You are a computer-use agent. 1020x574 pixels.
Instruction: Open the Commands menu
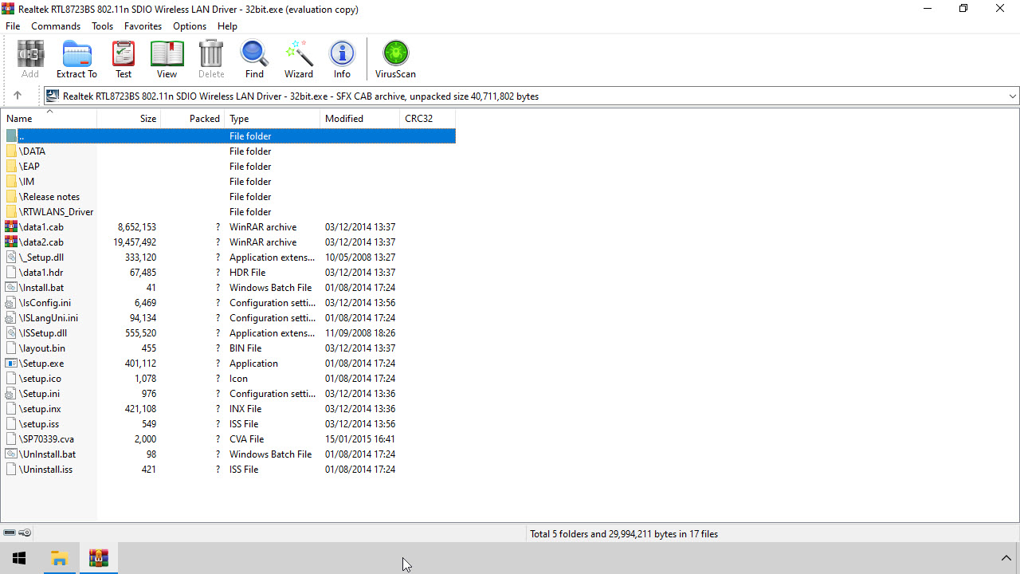[56, 26]
